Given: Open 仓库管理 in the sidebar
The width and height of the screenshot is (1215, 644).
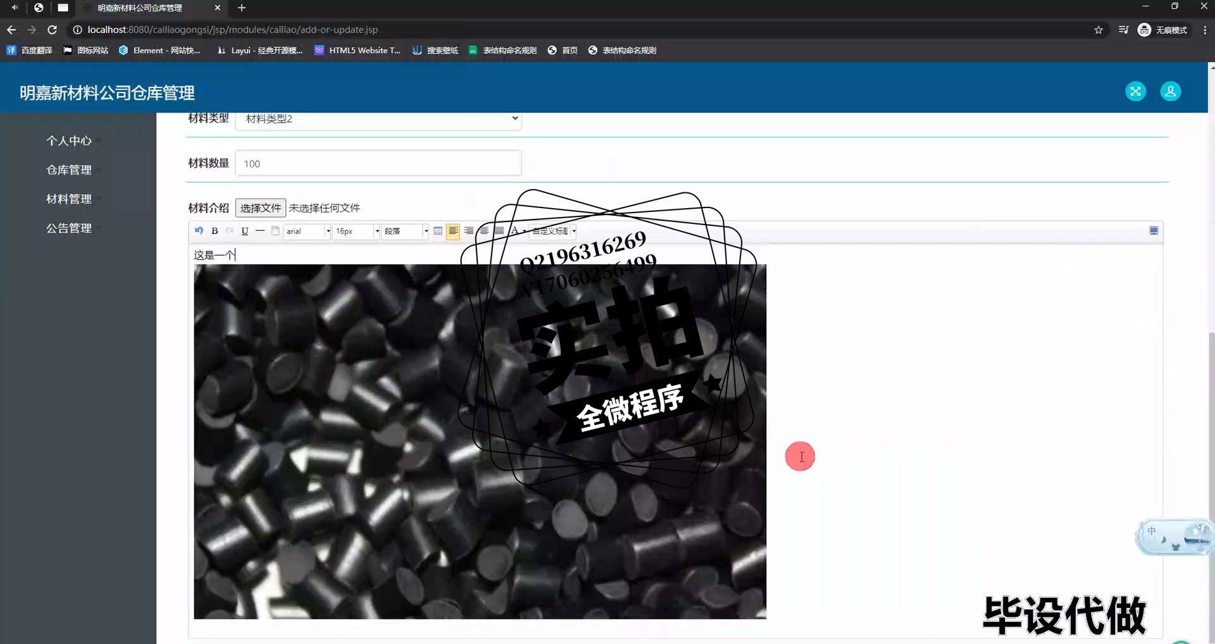Looking at the screenshot, I should point(69,170).
